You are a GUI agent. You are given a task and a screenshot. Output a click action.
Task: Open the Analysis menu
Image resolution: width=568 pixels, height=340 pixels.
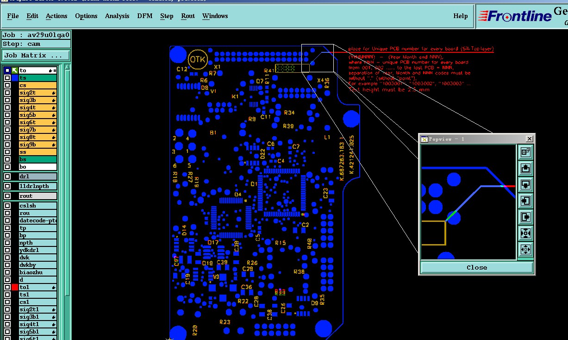coord(117,16)
